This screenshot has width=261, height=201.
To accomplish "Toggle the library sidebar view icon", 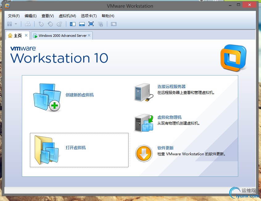I will (x=73, y=24).
